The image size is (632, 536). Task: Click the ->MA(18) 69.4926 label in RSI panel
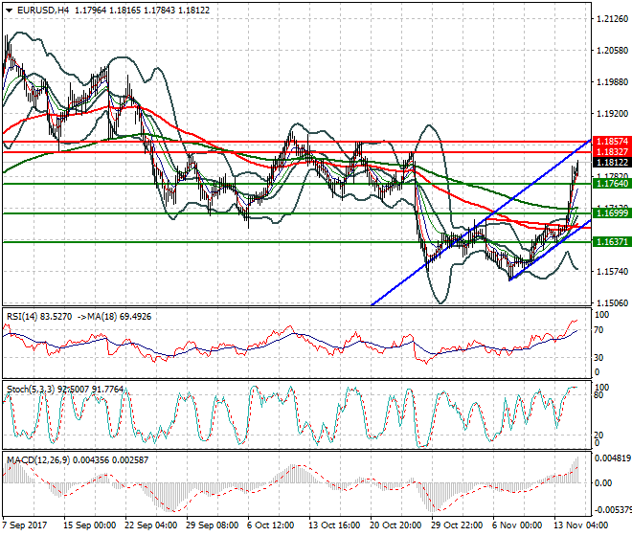pos(113,317)
